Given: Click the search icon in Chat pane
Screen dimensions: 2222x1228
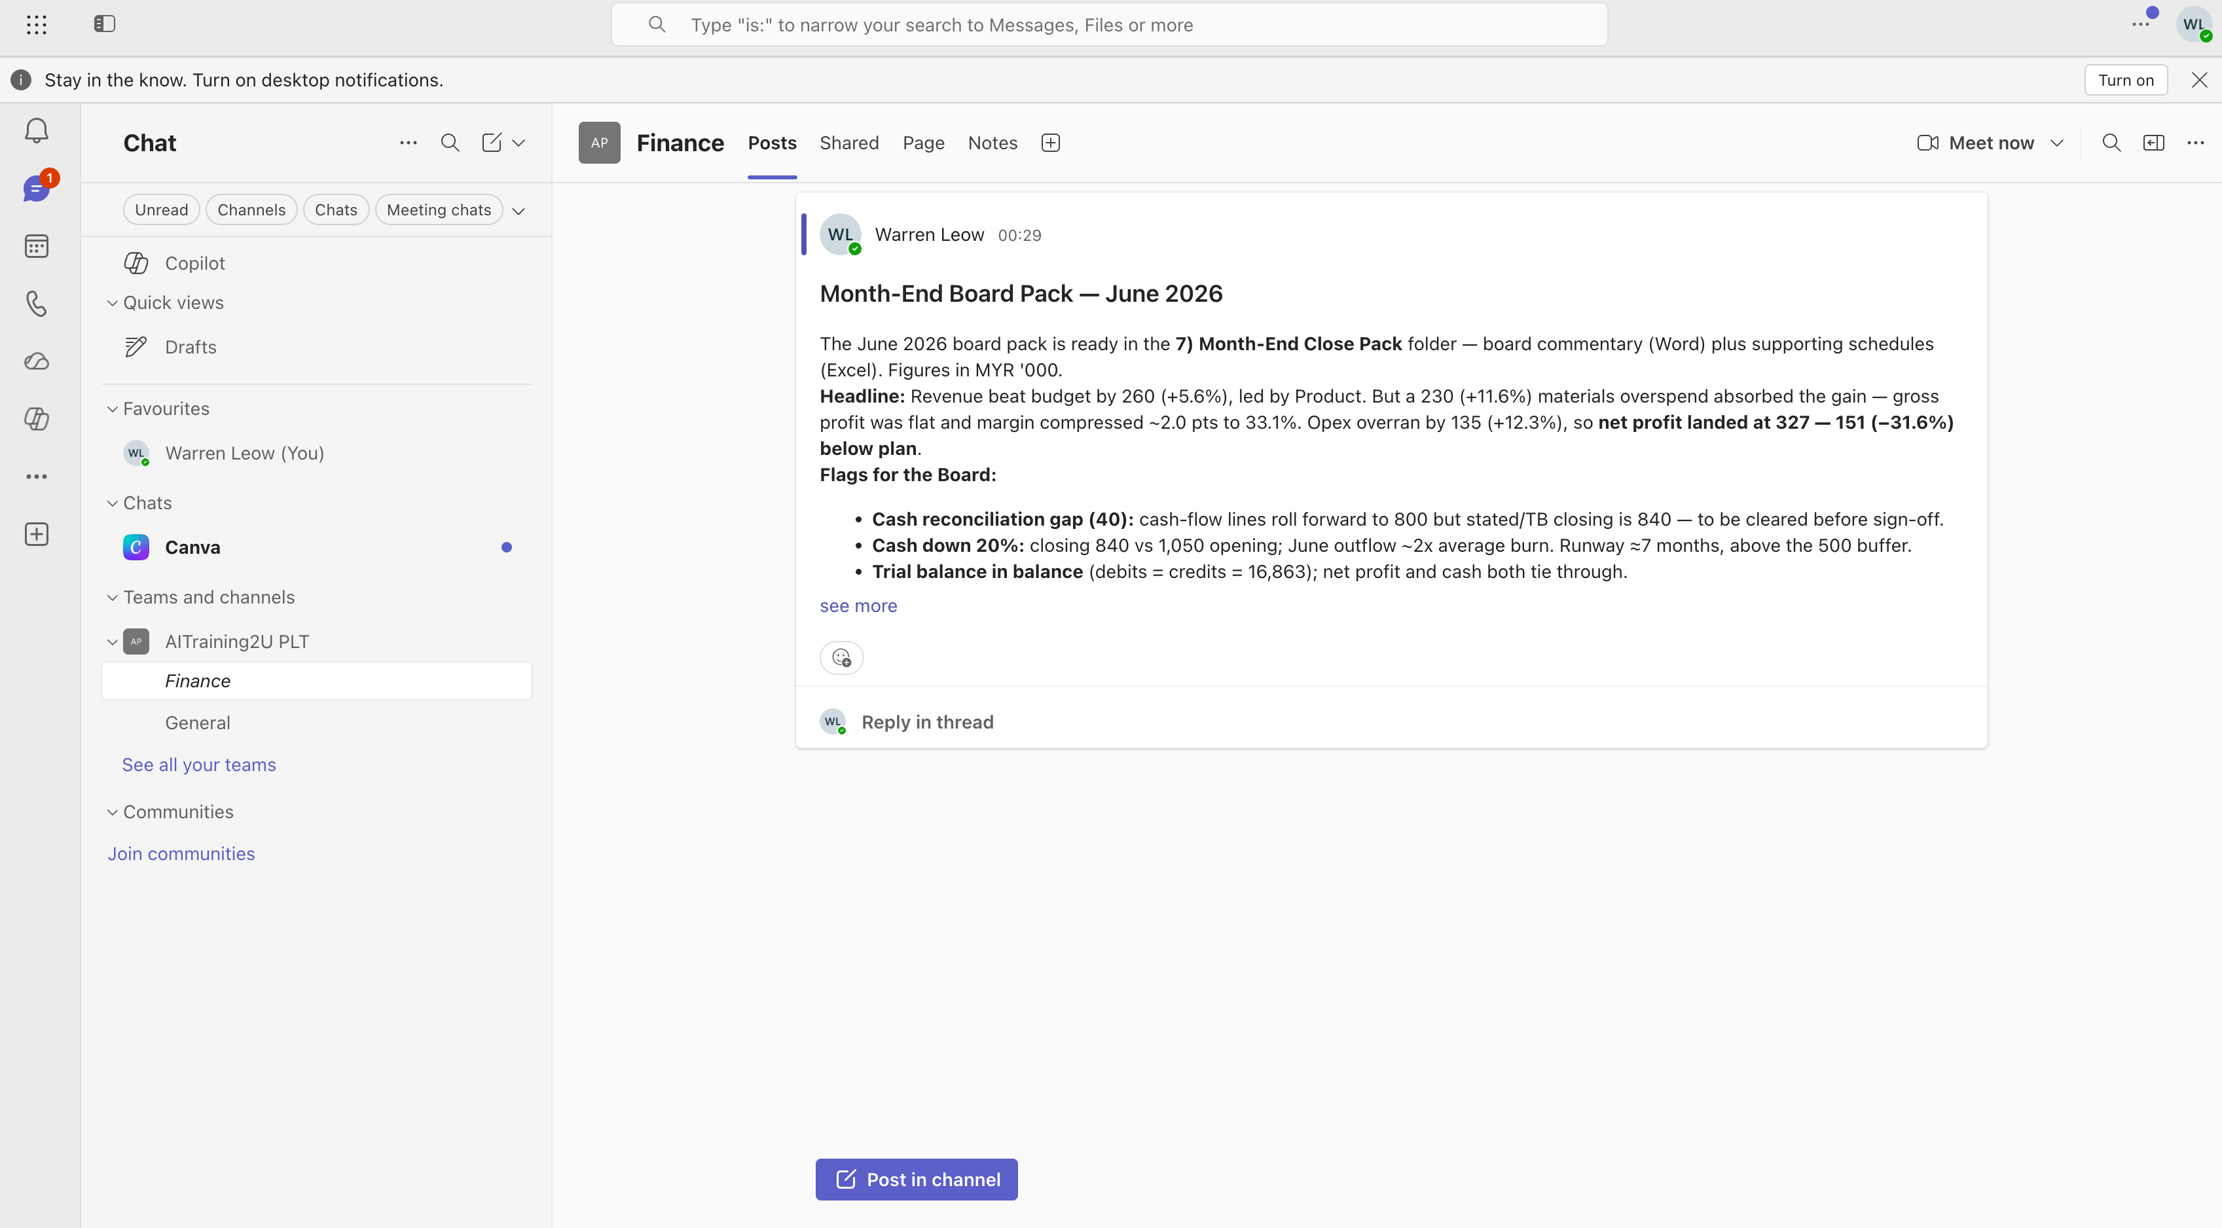Looking at the screenshot, I should pyautogui.click(x=449, y=142).
